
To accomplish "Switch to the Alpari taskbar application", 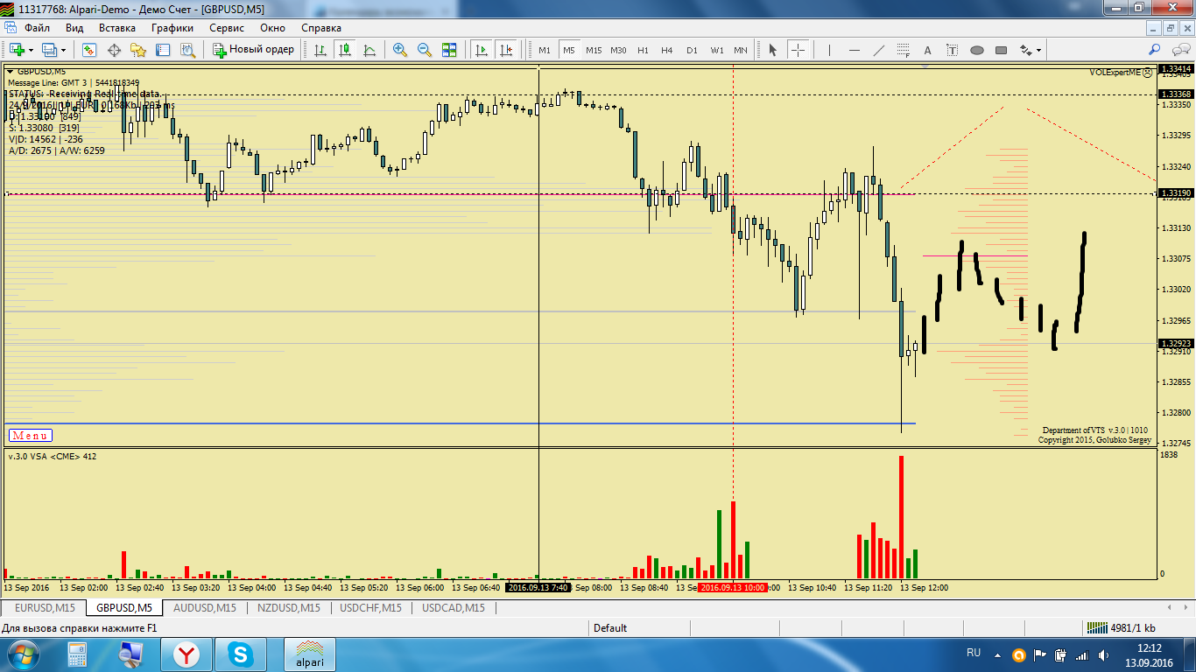I will click(x=308, y=654).
